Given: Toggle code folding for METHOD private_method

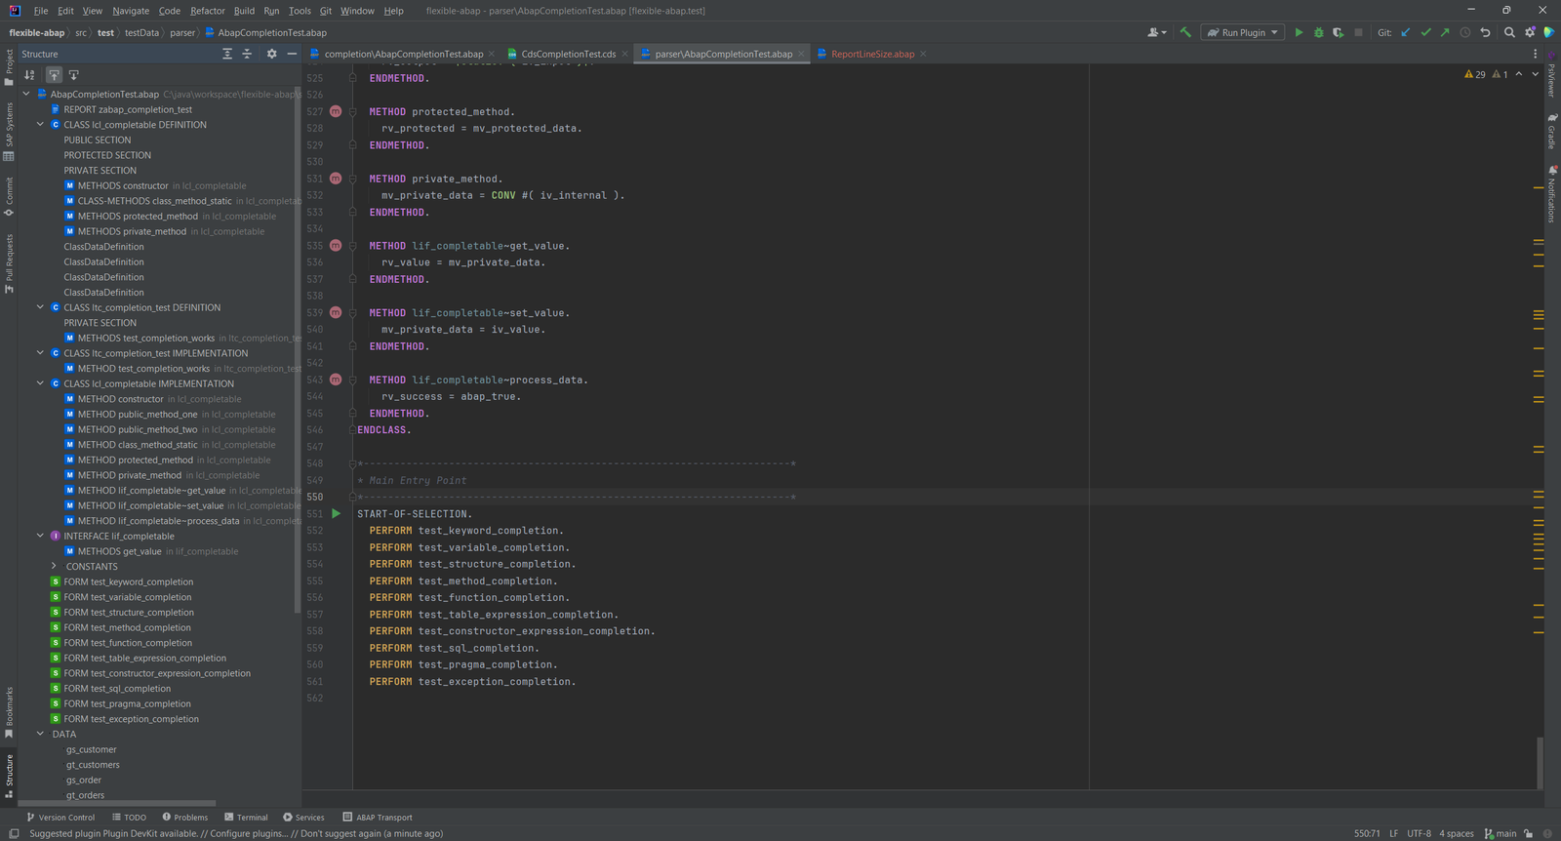Looking at the screenshot, I should point(352,179).
